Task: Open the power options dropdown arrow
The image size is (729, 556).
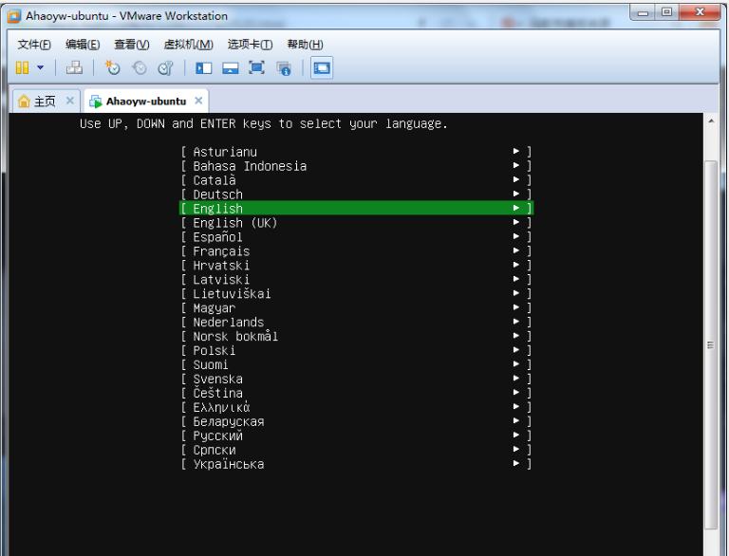Action: [40, 67]
